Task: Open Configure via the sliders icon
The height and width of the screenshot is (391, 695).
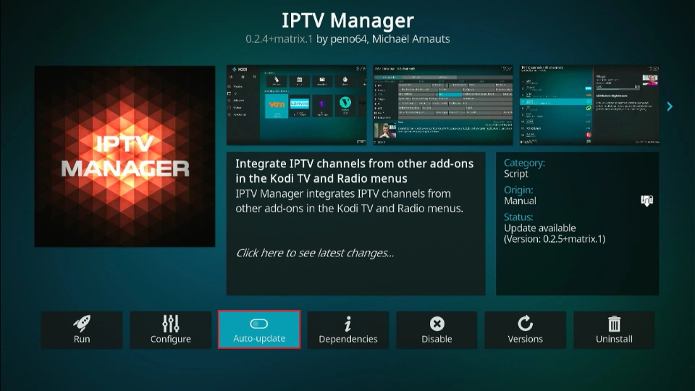Action: [171, 324]
